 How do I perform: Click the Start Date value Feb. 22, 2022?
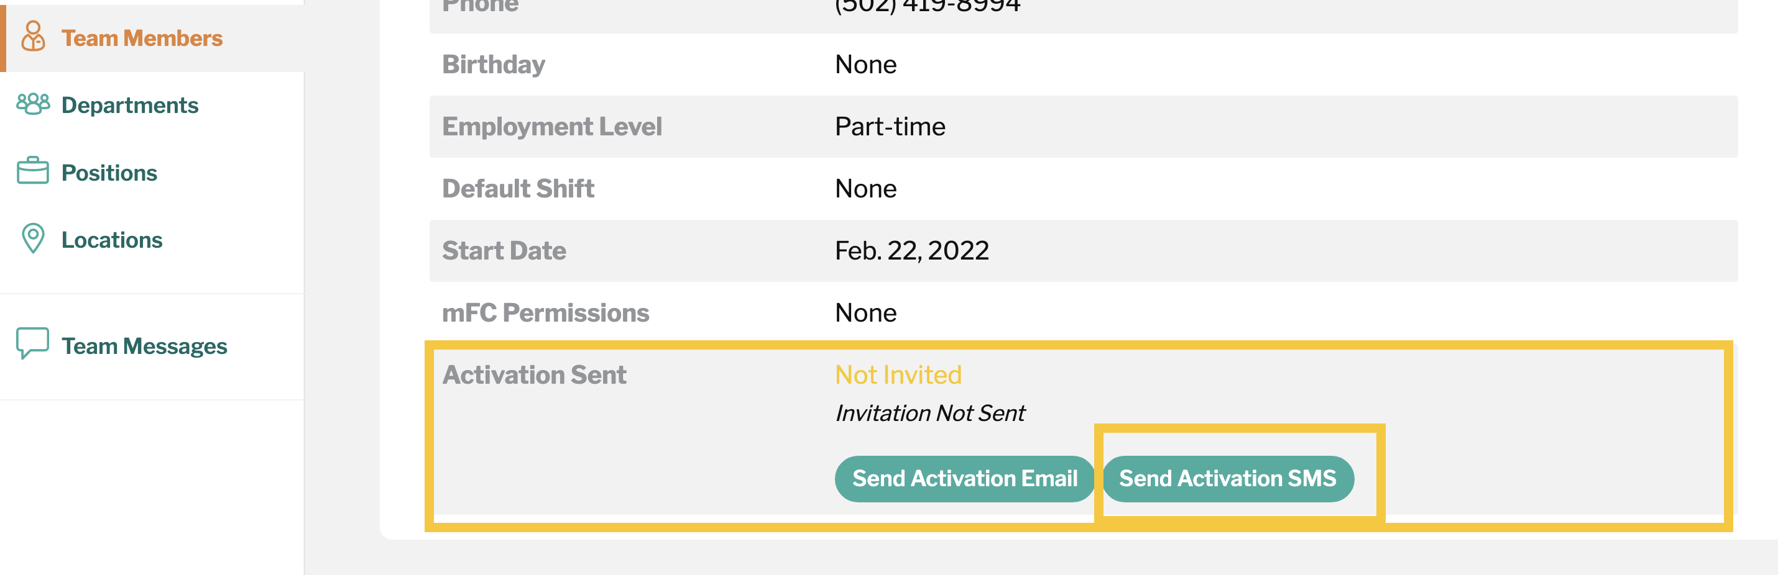912,250
